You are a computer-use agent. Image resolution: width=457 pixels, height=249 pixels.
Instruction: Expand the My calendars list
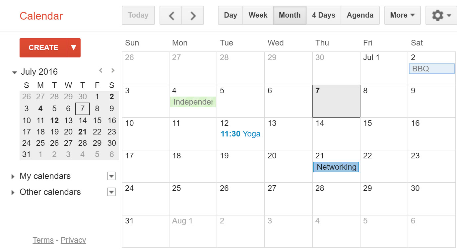coord(13,176)
